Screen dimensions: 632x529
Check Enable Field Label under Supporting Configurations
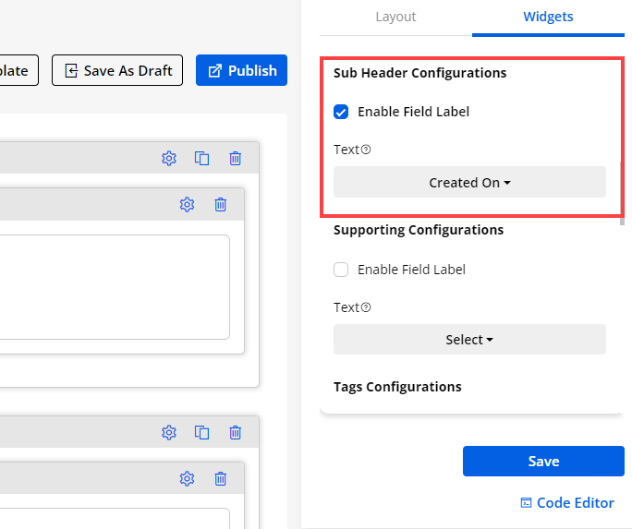[x=341, y=270]
